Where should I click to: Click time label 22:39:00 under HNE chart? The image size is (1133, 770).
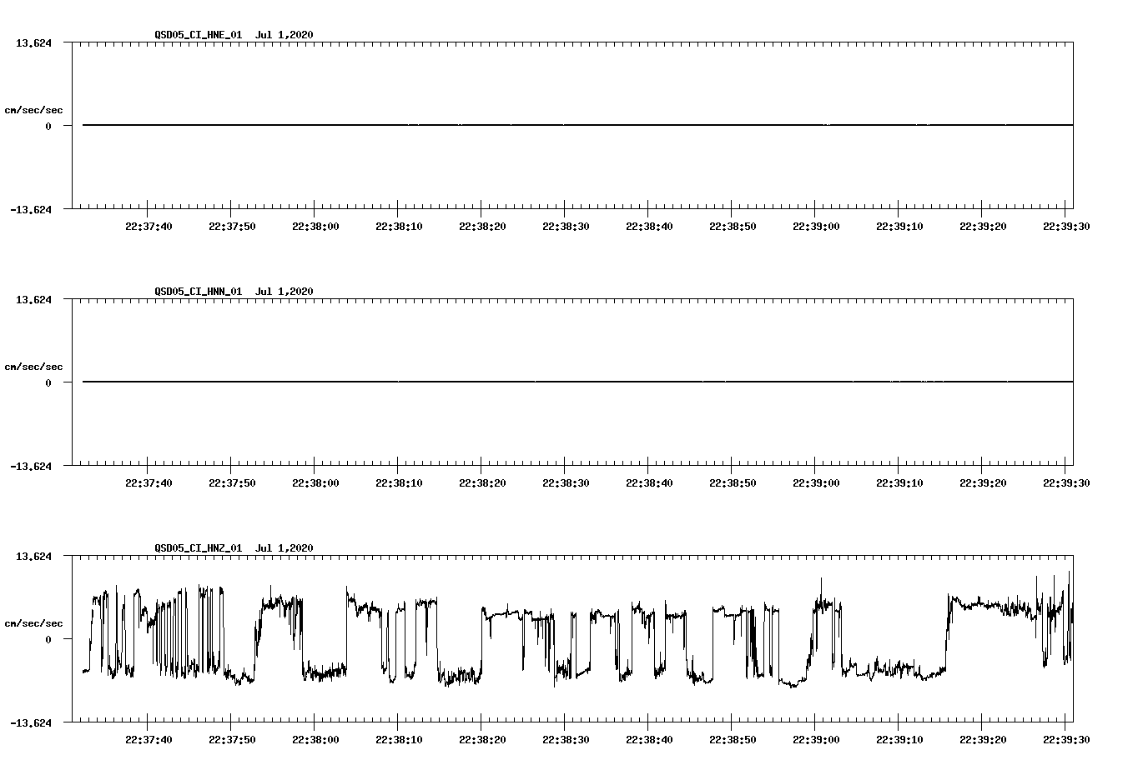coord(816,226)
